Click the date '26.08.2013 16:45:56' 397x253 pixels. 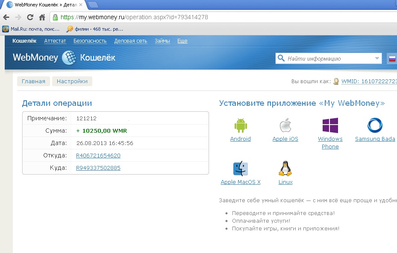pos(105,143)
